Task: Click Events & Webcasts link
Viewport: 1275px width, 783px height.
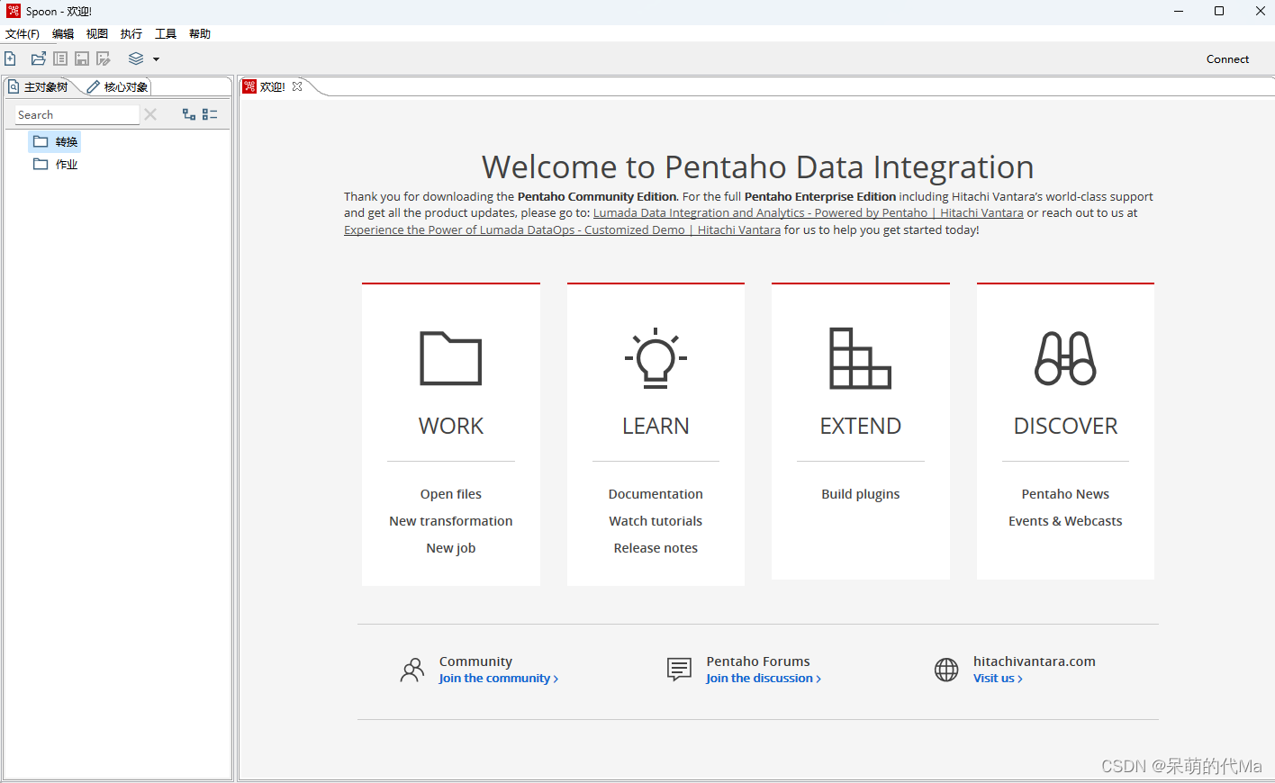Action: pos(1065,521)
